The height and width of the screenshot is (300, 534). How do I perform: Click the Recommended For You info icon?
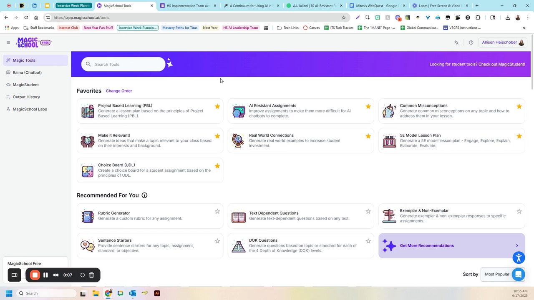(144, 195)
